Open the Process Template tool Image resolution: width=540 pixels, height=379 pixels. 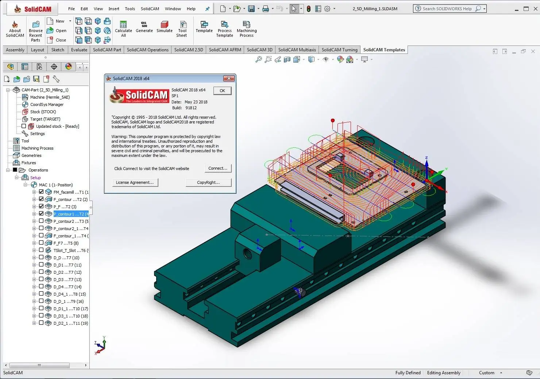[x=224, y=29]
